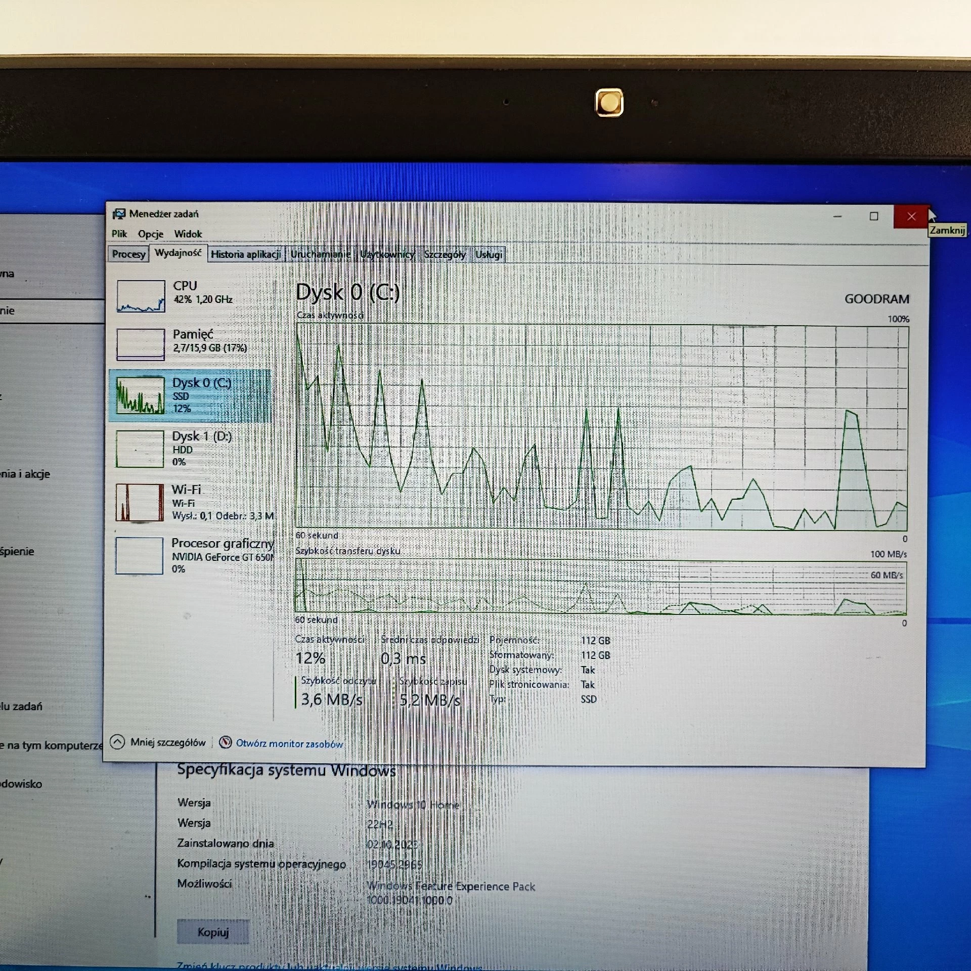Open the Plik menu

119,234
